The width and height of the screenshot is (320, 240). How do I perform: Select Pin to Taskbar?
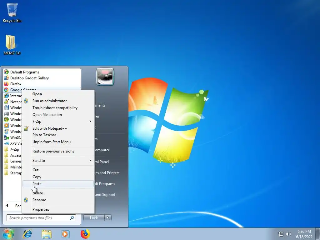(x=58, y=135)
